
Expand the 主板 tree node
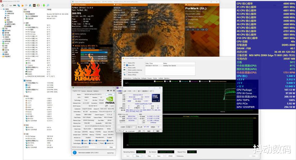pos(1,29)
